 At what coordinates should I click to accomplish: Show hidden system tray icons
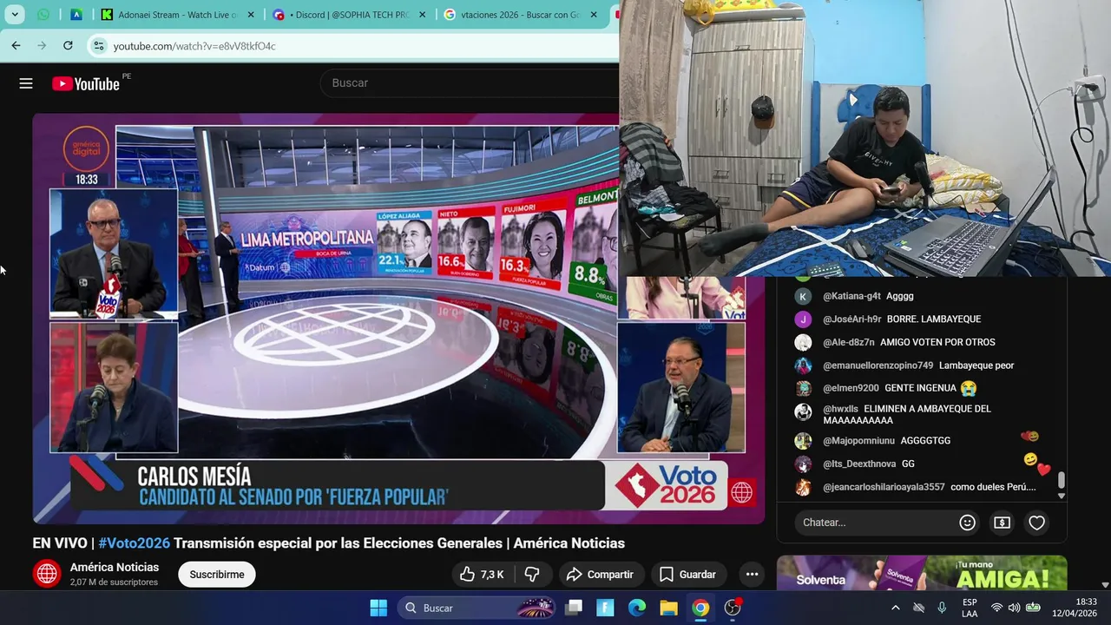895,608
